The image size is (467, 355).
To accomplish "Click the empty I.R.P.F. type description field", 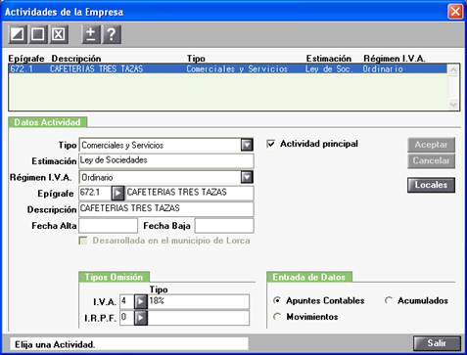I will click(199, 318).
